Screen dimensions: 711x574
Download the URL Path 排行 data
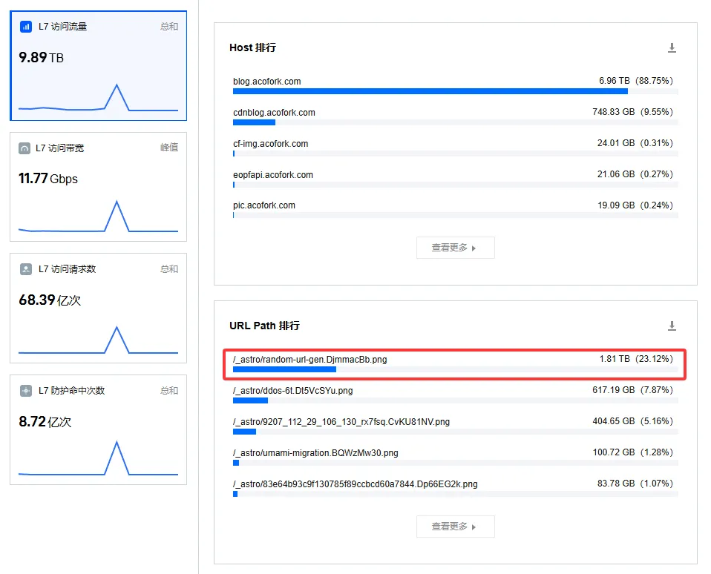pyautogui.click(x=672, y=326)
